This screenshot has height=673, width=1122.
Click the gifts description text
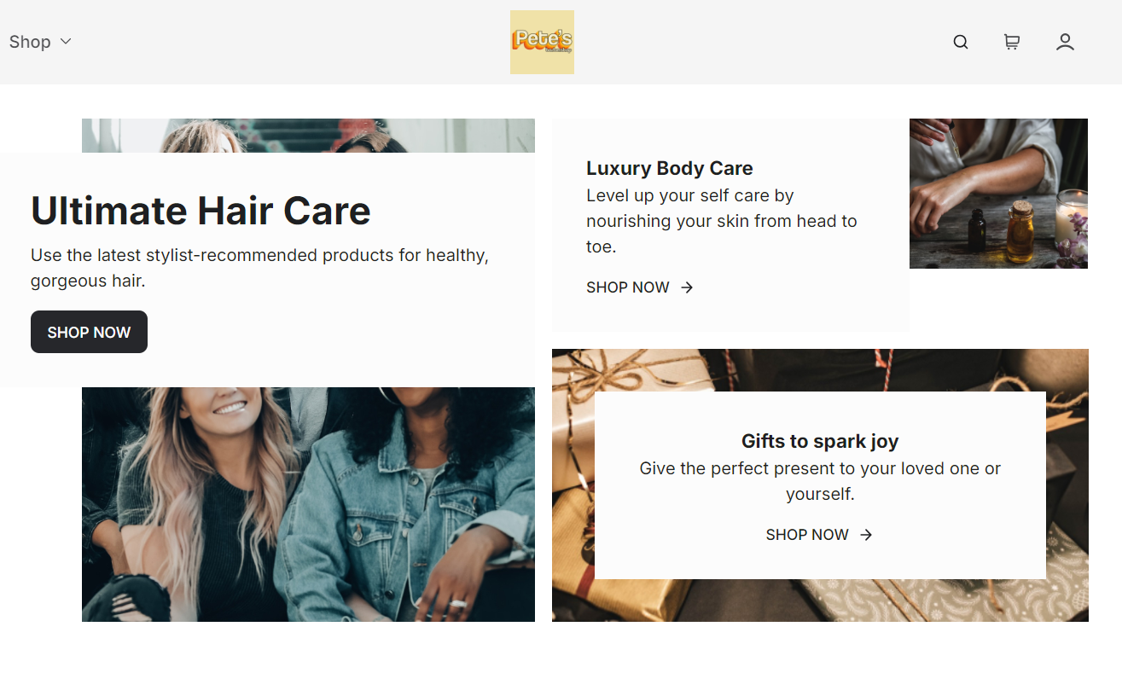[x=820, y=481]
